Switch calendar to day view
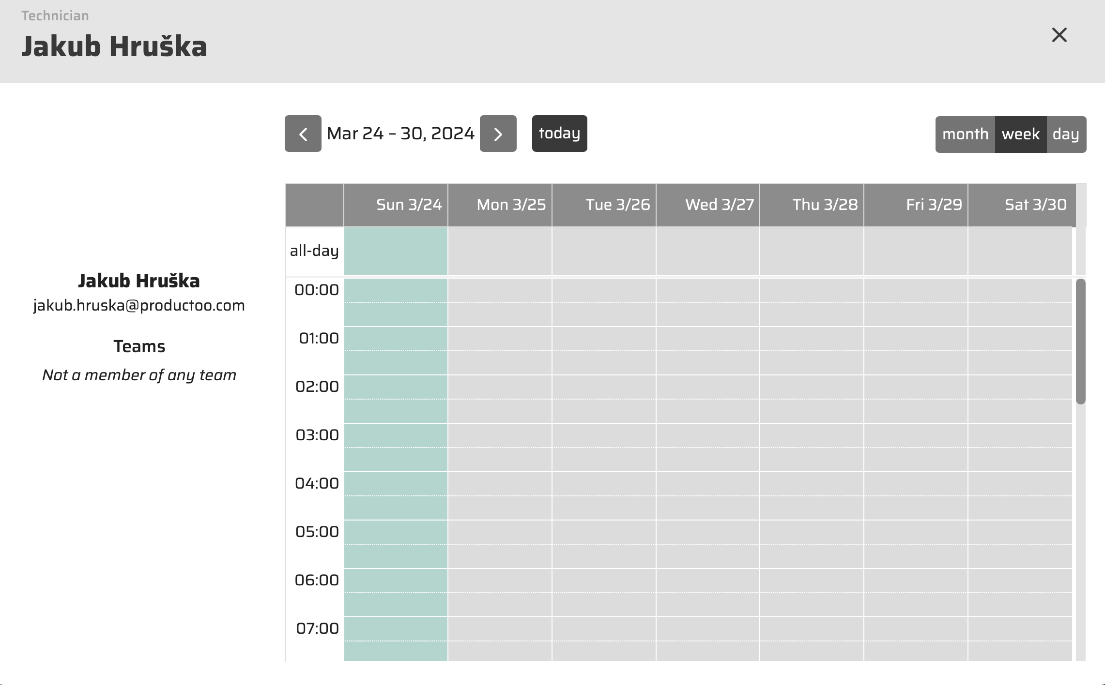This screenshot has width=1105, height=685. tap(1066, 134)
